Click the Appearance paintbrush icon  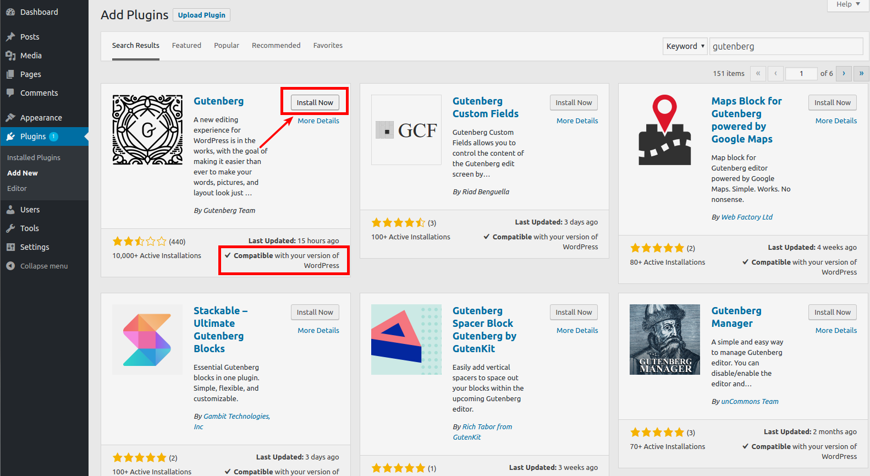(10, 118)
